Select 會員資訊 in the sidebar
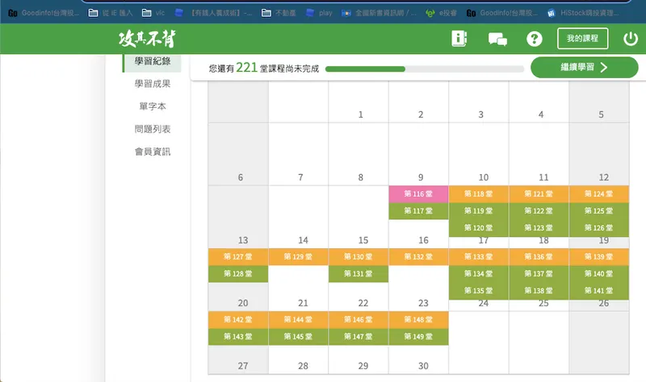The height and width of the screenshot is (382, 646). tap(153, 152)
